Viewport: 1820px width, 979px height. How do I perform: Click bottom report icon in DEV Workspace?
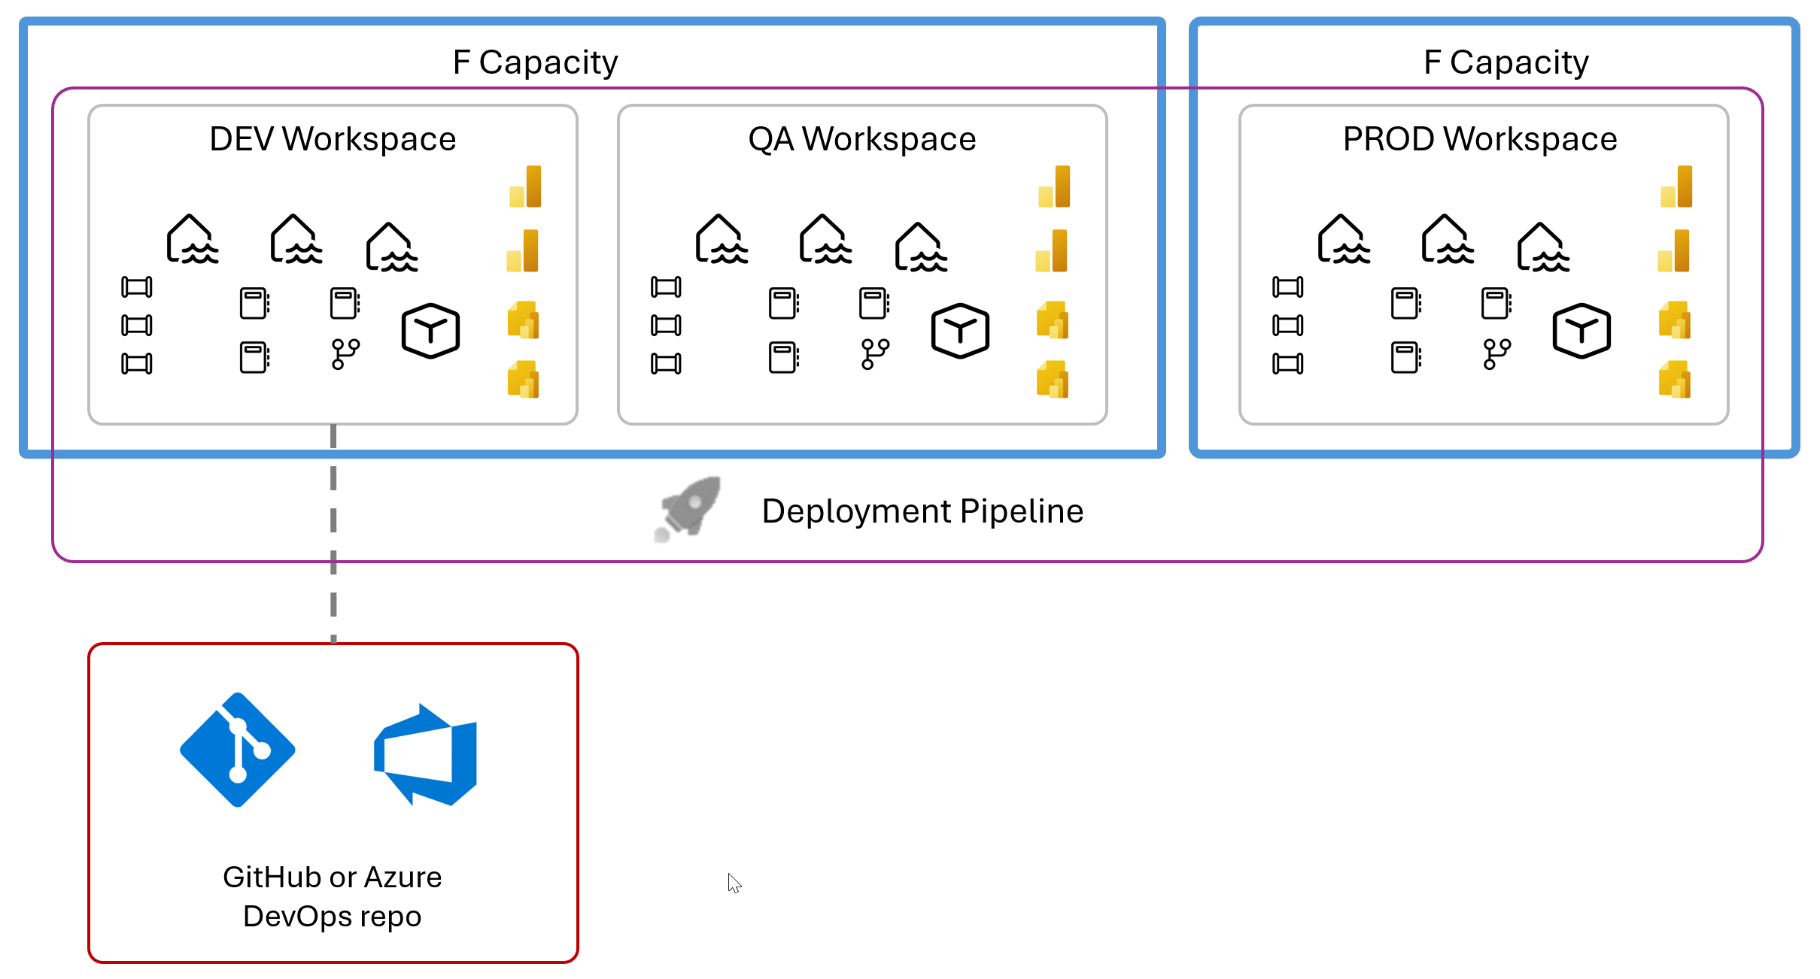point(524,379)
